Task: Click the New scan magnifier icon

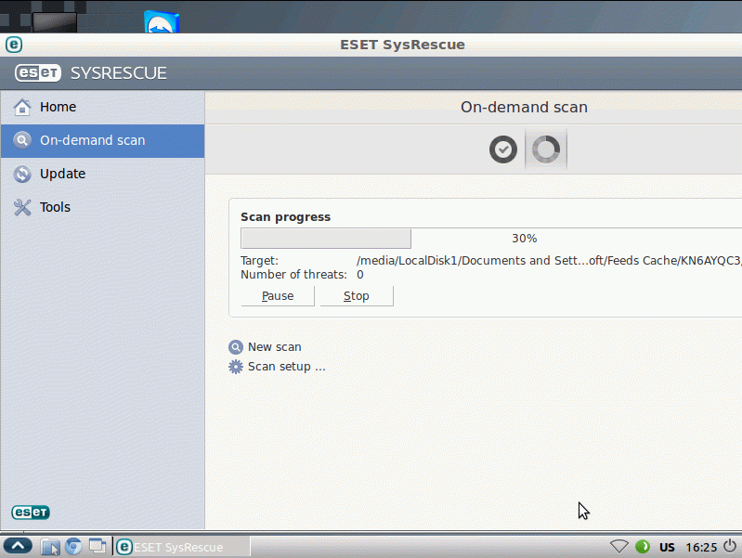Action: pyautogui.click(x=236, y=347)
